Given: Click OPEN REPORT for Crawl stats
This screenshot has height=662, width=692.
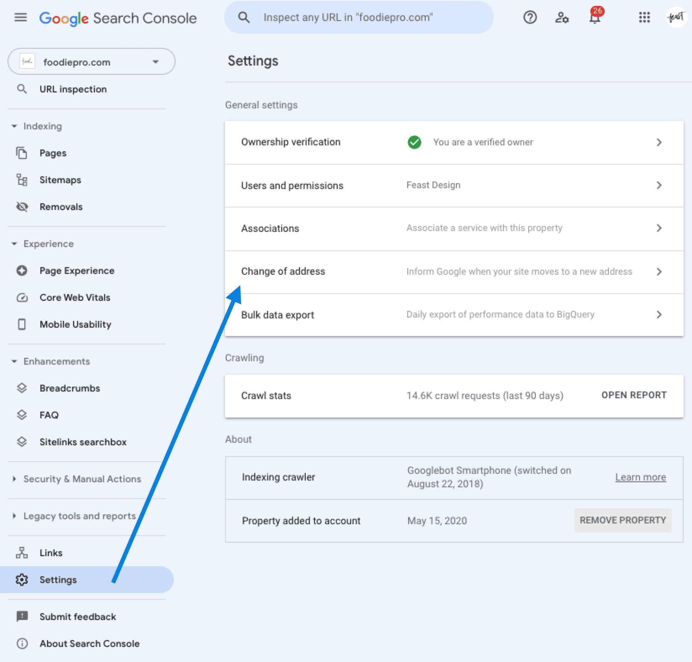Looking at the screenshot, I should (634, 395).
